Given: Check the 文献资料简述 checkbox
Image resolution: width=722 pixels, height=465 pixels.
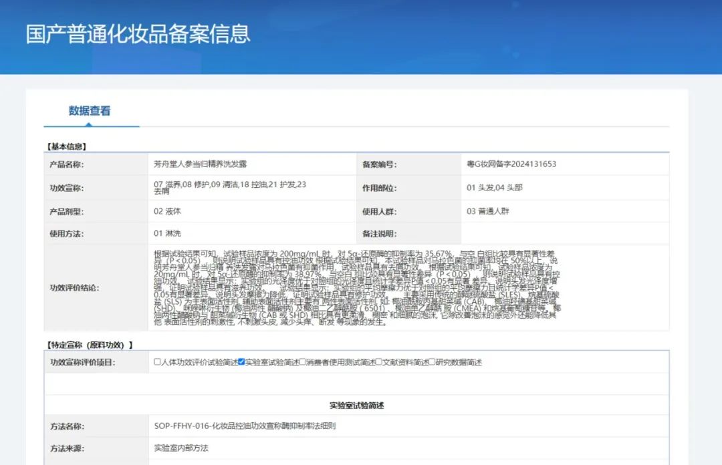Looking at the screenshot, I should coord(378,362).
